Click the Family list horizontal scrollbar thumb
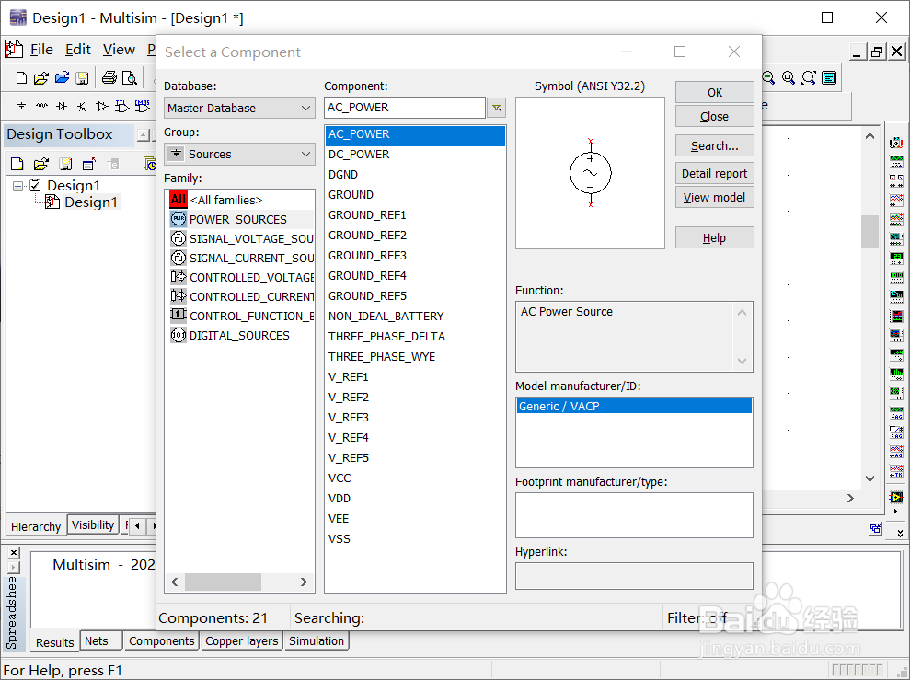The height and width of the screenshot is (680, 910). [223, 582]
